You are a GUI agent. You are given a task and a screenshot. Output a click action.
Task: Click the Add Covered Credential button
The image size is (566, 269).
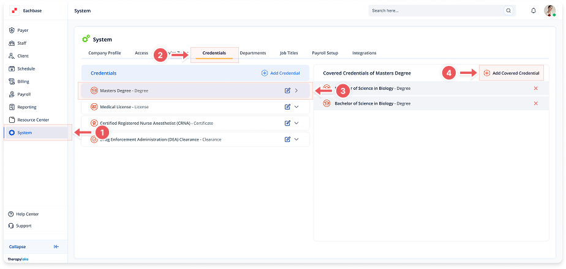tap(511, 73)
